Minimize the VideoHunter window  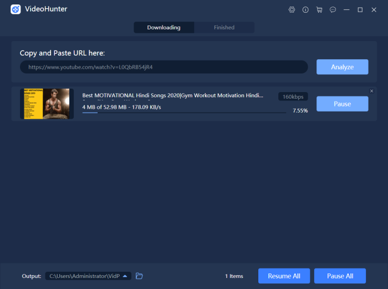click(x=346, y=9)
